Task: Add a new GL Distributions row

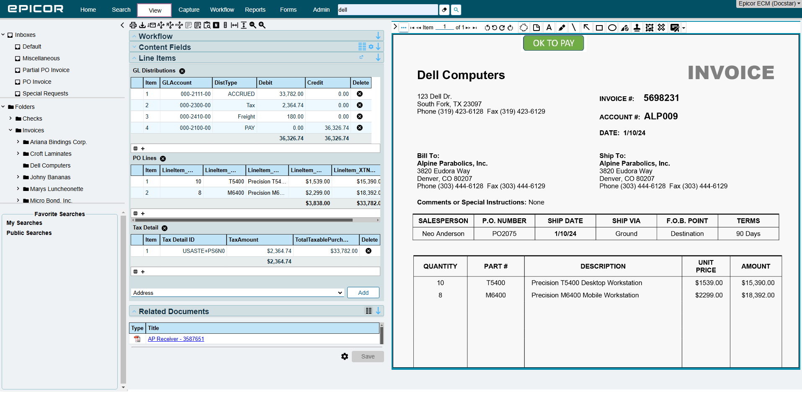Action: [x=143, y=149]
